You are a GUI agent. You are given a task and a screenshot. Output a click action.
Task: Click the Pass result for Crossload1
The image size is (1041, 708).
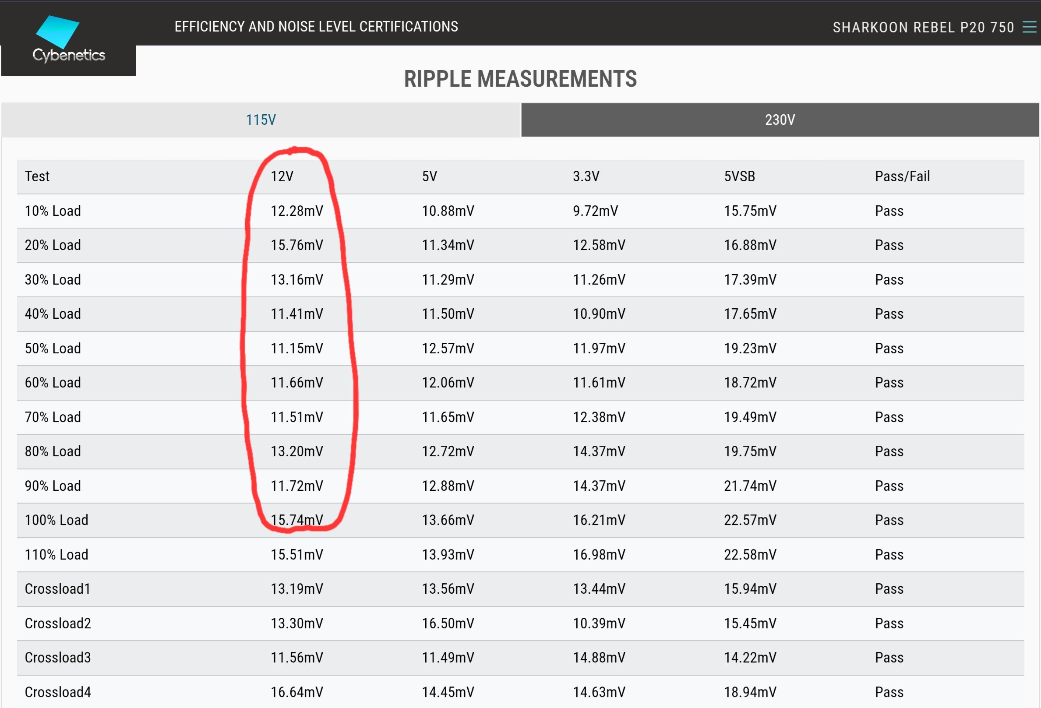(x=889, y=589)
